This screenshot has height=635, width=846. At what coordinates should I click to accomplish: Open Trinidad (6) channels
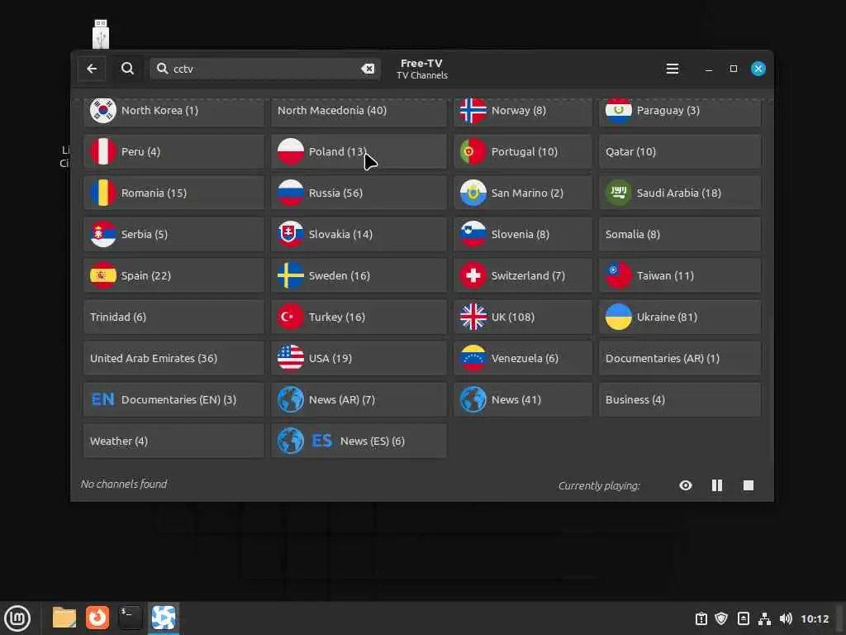(173, 317)
